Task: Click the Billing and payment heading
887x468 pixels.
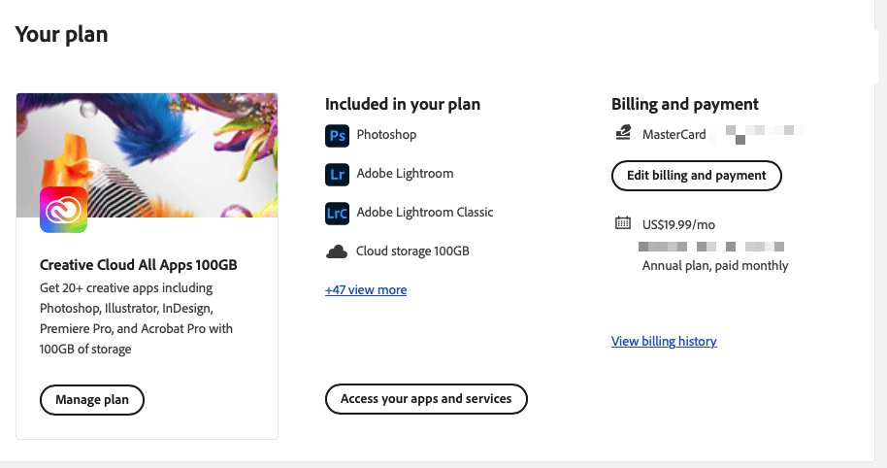Action: (684, 104)
